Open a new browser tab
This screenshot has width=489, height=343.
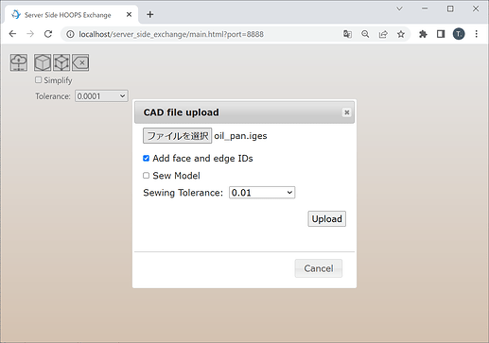[x=150, y=14]
